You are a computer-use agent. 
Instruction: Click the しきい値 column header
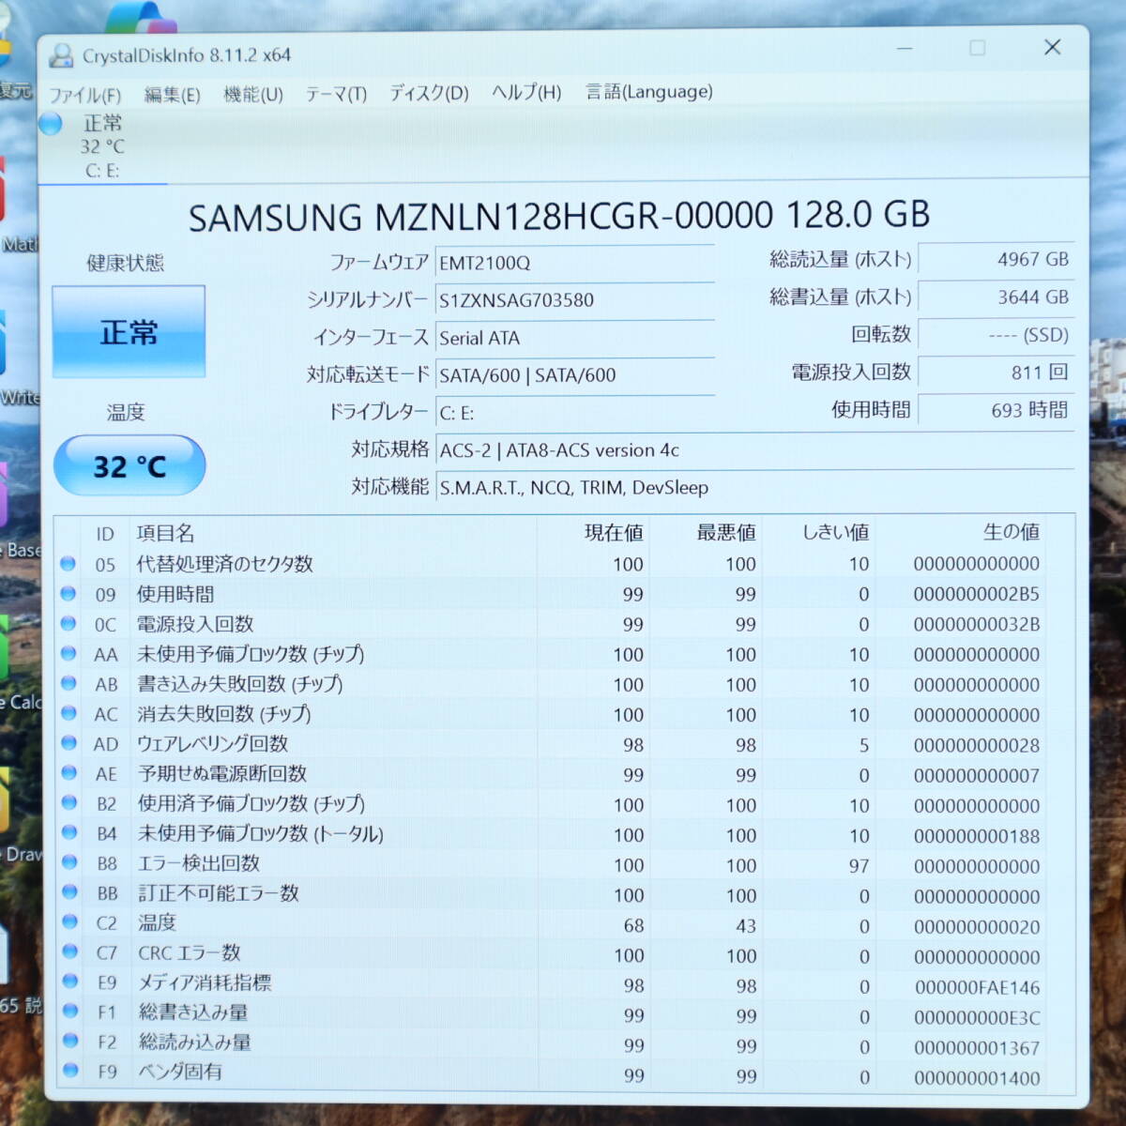(x=835, y=533)
